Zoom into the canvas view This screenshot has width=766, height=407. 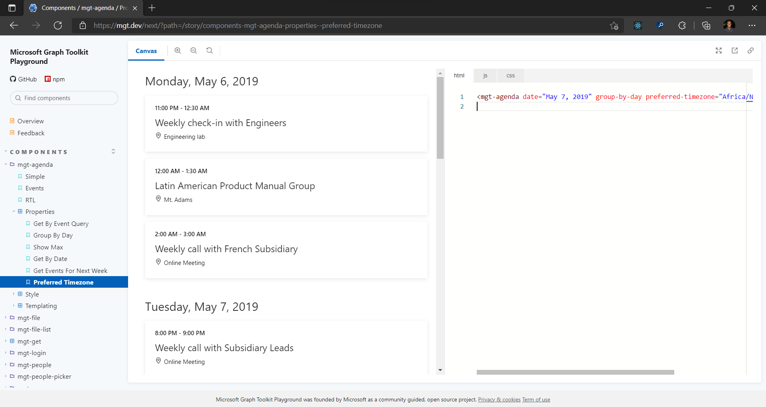[178, 50]
